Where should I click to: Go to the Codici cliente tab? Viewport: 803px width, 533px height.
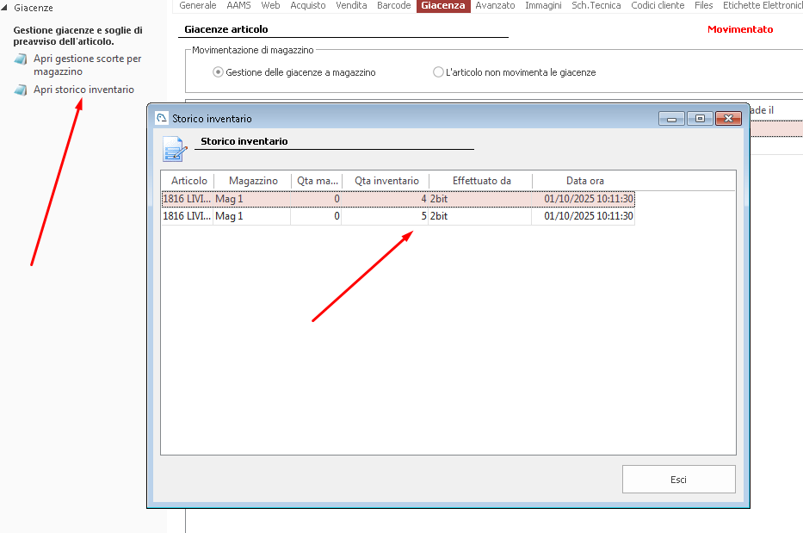(658, 5)
